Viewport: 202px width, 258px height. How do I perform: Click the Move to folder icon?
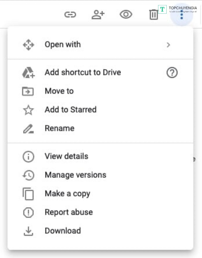pyautogui.click(x=28, y=91)
